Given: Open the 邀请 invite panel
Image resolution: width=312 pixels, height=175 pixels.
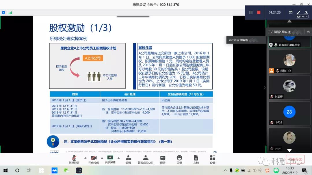Looking at the screenshot, I should coord(128,159).
